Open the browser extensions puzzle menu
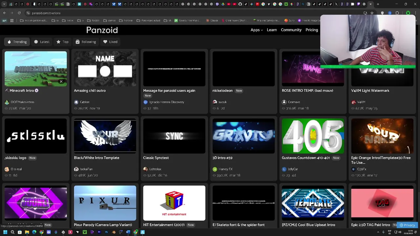 pos(397,13)
